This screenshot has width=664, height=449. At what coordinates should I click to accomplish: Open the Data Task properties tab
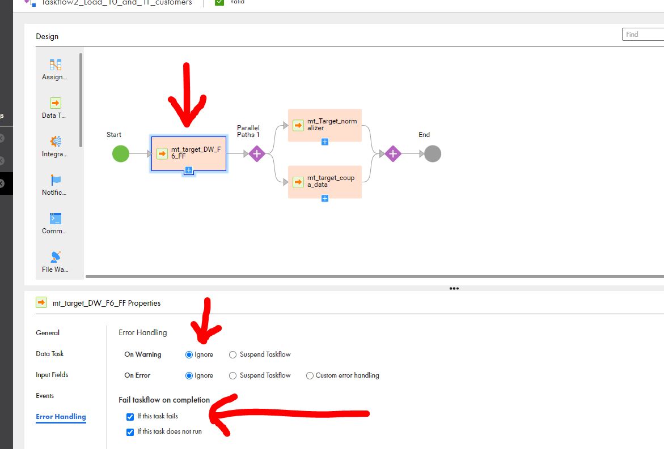point(49,354)
